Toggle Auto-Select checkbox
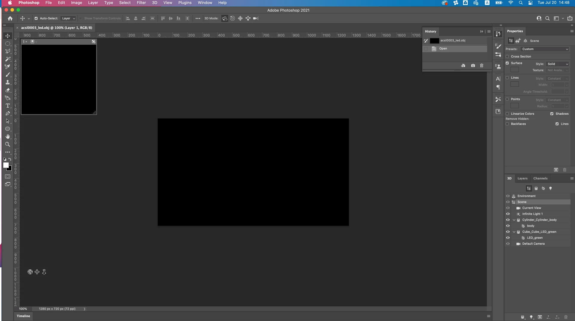This screenshot has height=321, width=575. pos(36,18)
